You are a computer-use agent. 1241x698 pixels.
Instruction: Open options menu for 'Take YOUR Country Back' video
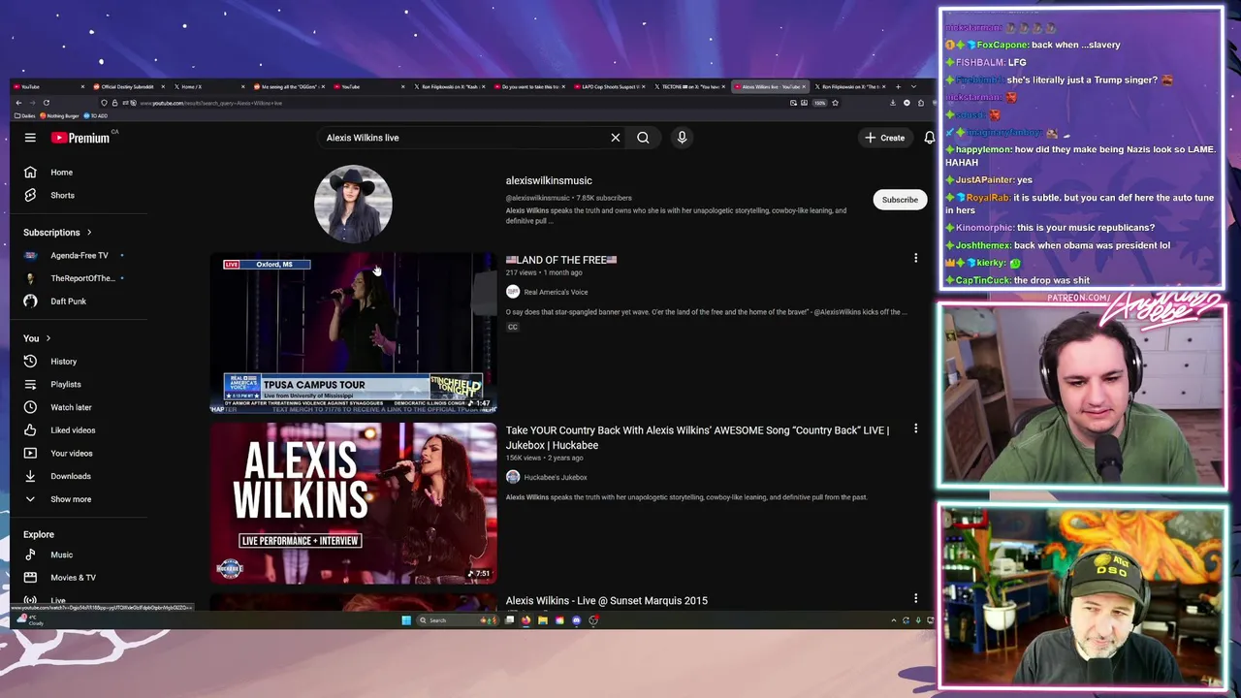tap(915, 428)
